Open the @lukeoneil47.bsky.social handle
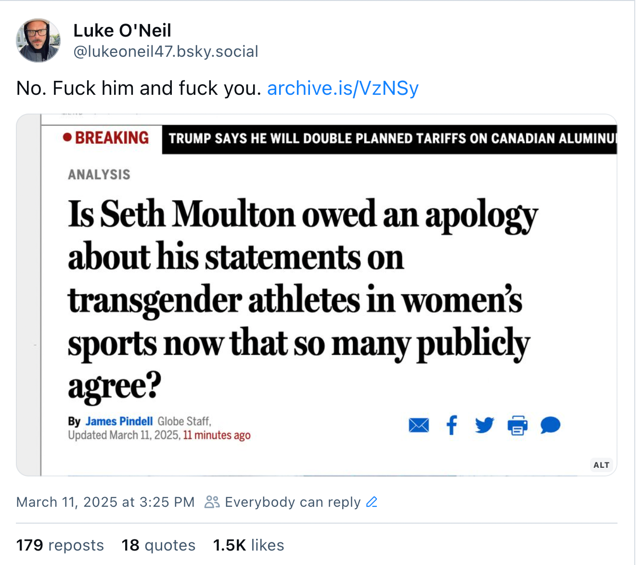 [166, 51]
